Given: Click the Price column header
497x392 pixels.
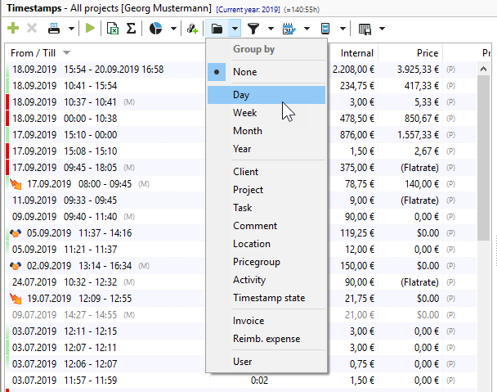Looking at the screenshot, I should click(x=427, y=53).
